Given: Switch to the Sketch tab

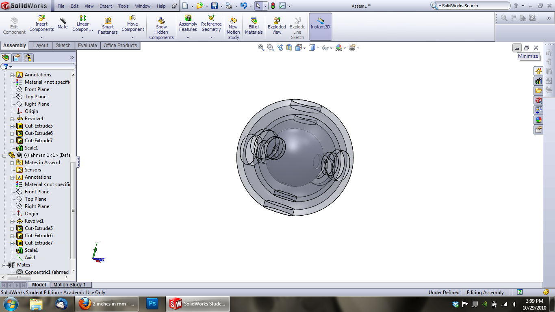Looking at the screenshot, I should (63, 45).
